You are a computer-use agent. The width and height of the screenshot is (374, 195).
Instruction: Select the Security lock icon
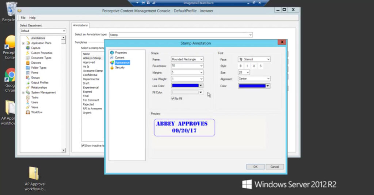(x=112, y=68)
